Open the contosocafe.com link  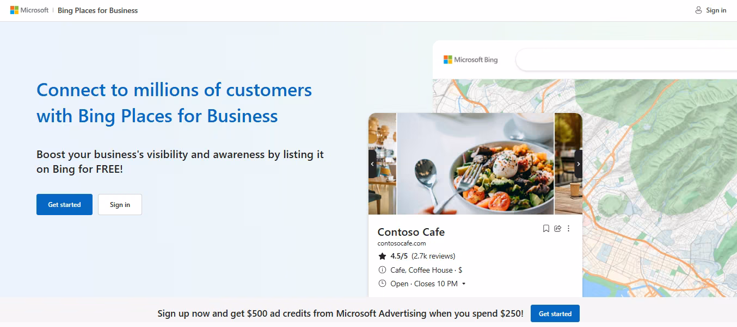[402, 243]
